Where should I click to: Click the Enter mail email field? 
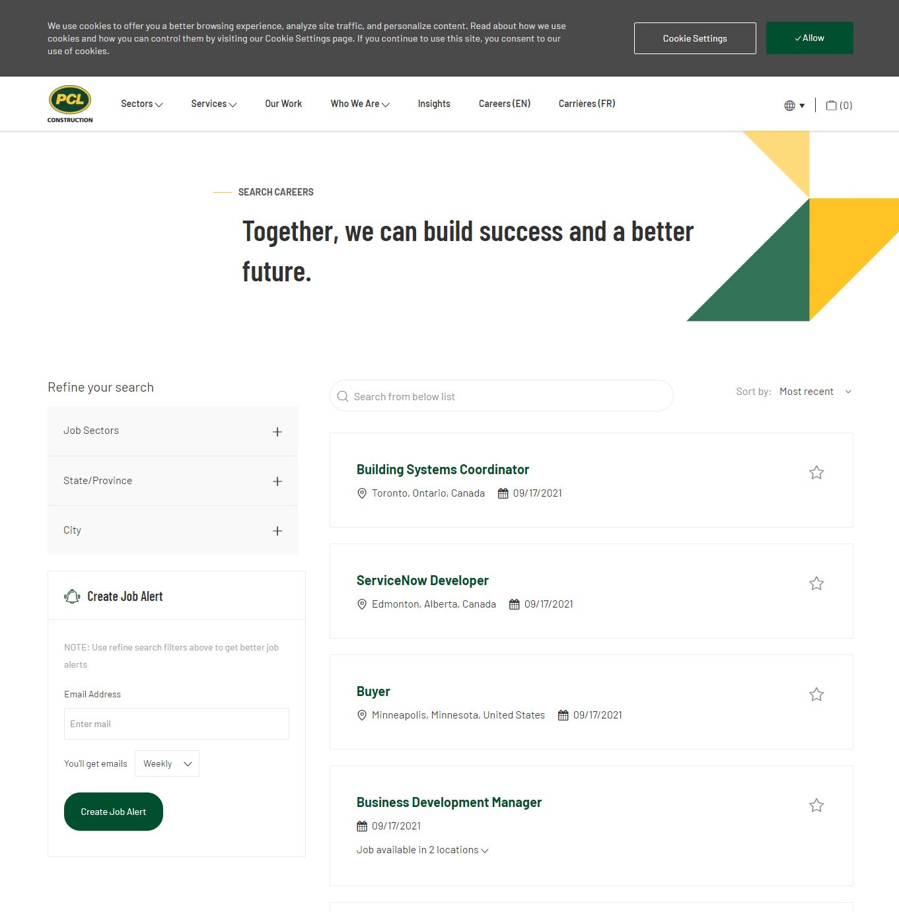click(176, 724)
